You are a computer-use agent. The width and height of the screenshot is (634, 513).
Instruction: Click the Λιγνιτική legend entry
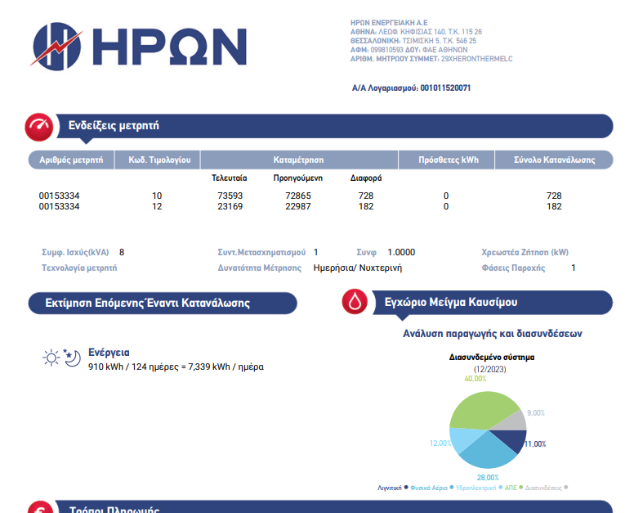coord(393,488)
